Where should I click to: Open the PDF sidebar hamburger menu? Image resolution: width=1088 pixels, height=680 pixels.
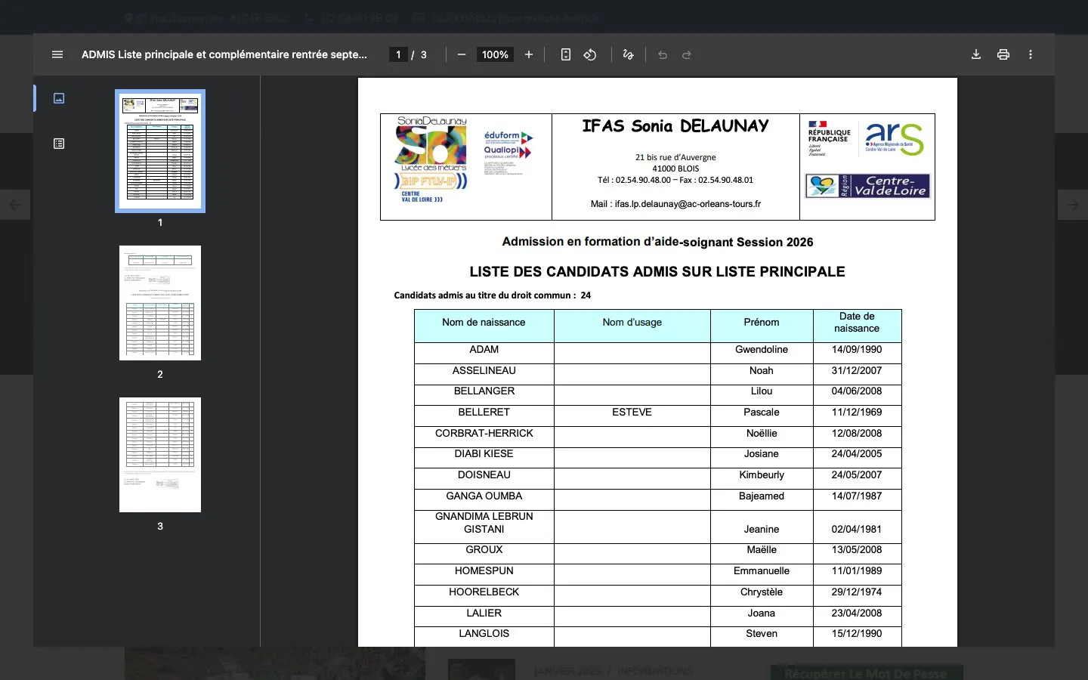tap(57, 54)
